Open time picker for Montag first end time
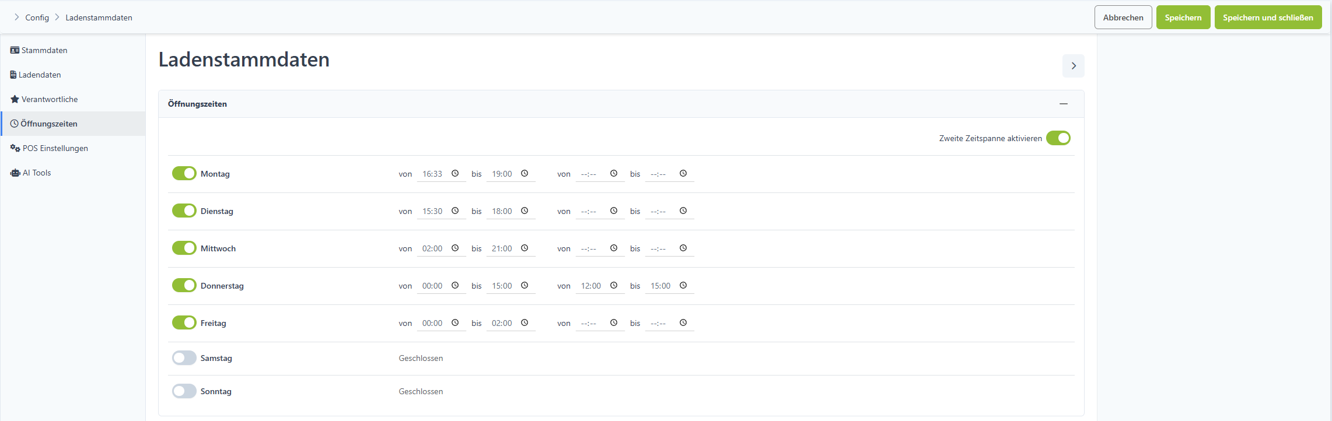The width and height of the screenshot is (1332, 421). [525, 173]
